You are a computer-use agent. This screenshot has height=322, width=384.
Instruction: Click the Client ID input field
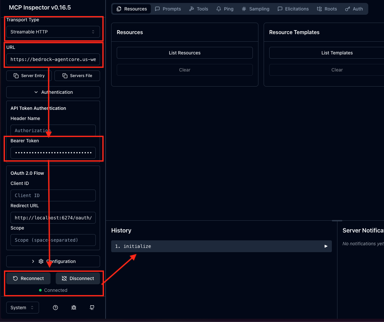(x=53, y=195)
